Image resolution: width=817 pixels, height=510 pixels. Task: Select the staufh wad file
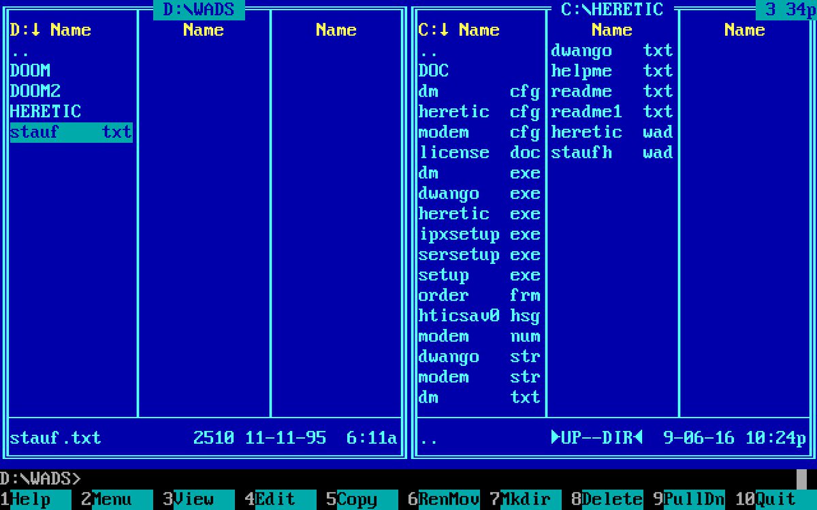612,152
